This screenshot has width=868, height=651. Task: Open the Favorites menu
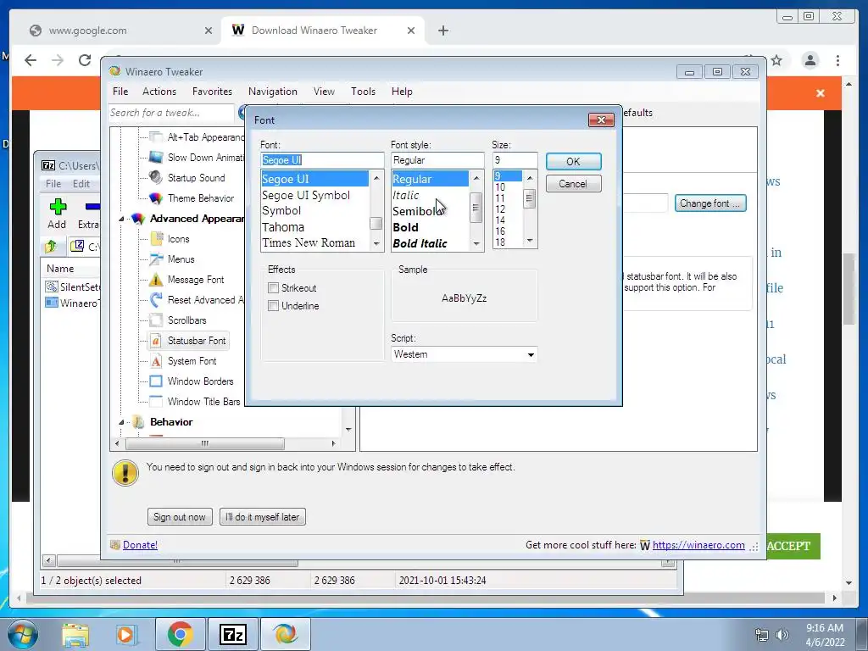(212, 92)
